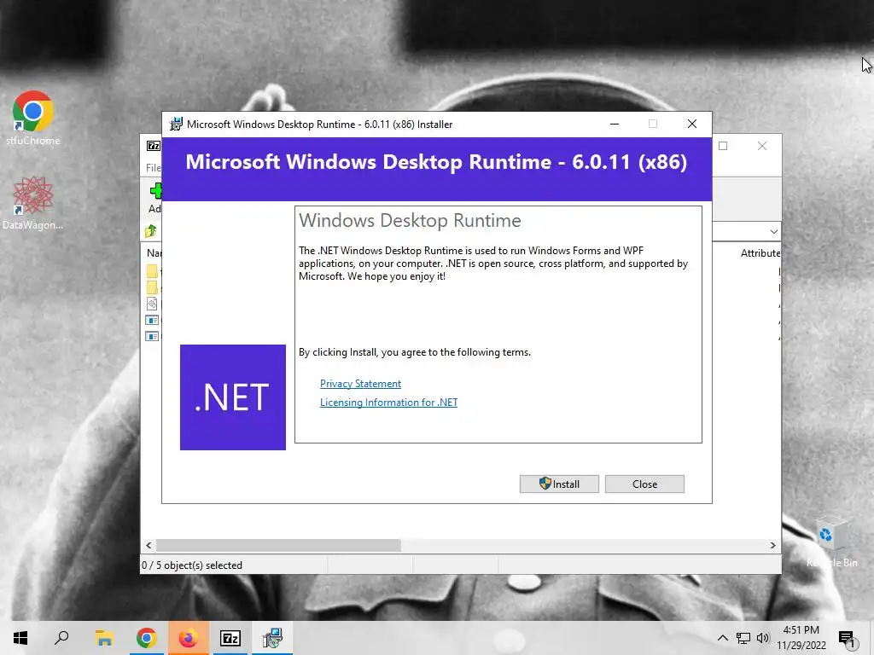Viewport: 874px width, 655px height.
Task: Click the installer title bar icon
Action: click(x=176, y=125)
